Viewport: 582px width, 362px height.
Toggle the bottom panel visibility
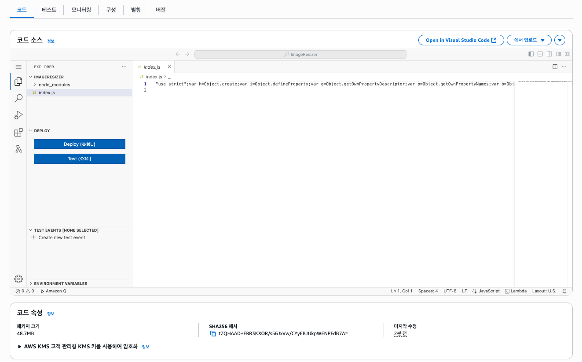point(540,54)
